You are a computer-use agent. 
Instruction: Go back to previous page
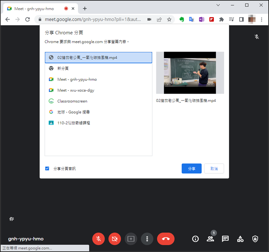click(x=8, y=19)
